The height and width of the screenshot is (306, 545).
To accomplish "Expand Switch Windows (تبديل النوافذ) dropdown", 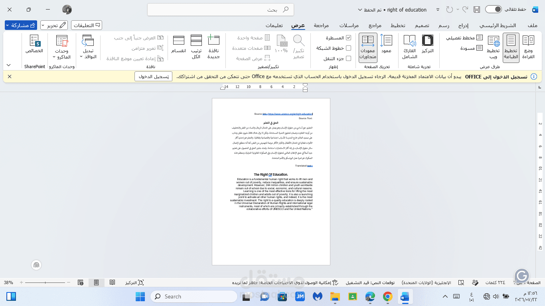I will (x=88, y=47).
